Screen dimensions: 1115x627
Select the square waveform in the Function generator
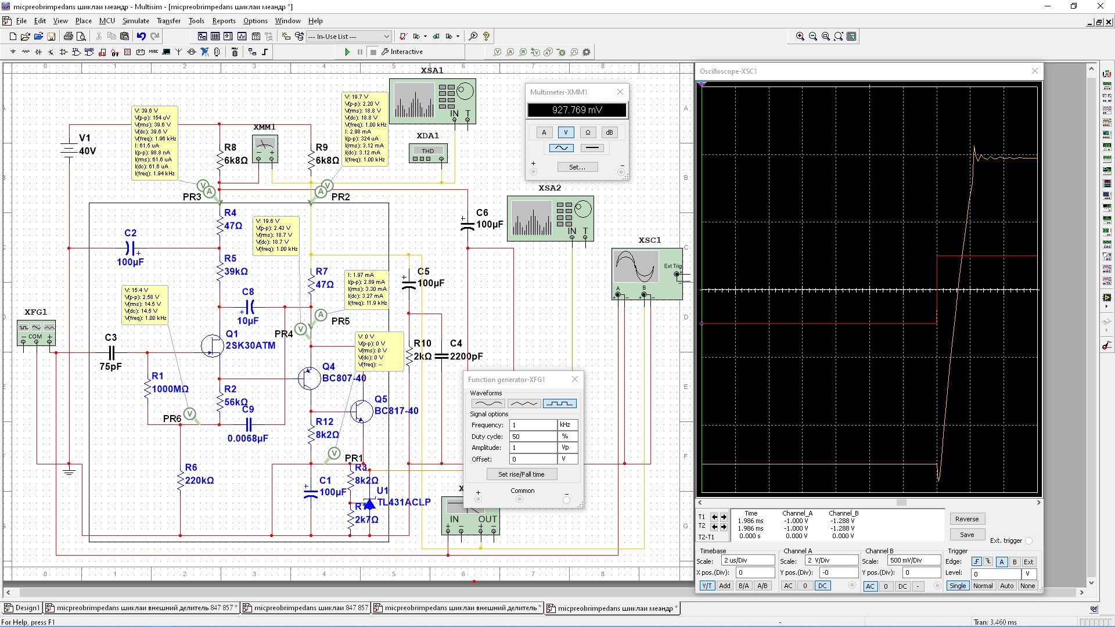(x=559, y=403)
